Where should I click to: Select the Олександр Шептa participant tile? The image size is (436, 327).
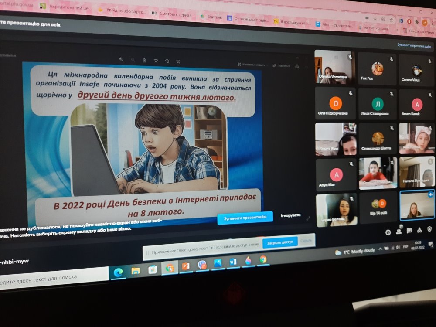(x=378, y=139)
